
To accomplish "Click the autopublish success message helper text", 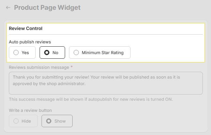I will pos(91,99).
